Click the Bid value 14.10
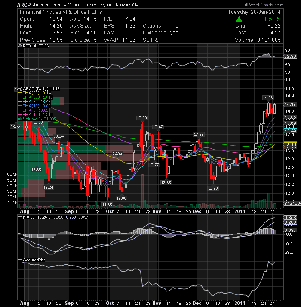The height and width of the screenshot is (307, 301). click(90, 33)
